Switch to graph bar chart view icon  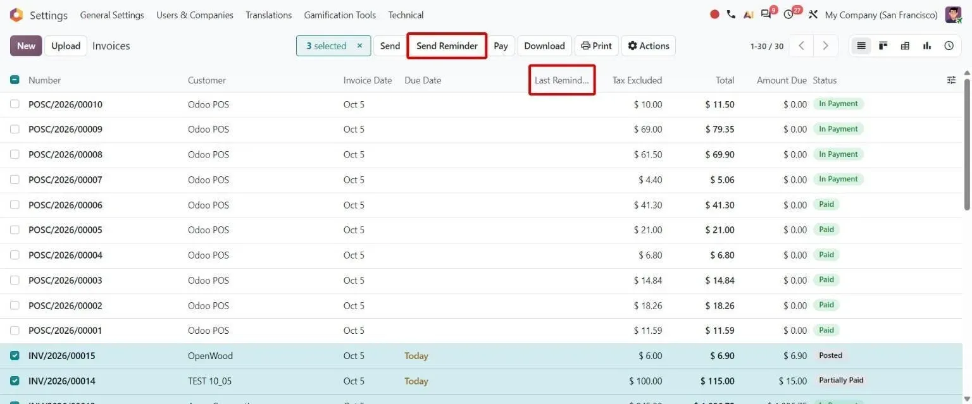click(x=927, y=46)
